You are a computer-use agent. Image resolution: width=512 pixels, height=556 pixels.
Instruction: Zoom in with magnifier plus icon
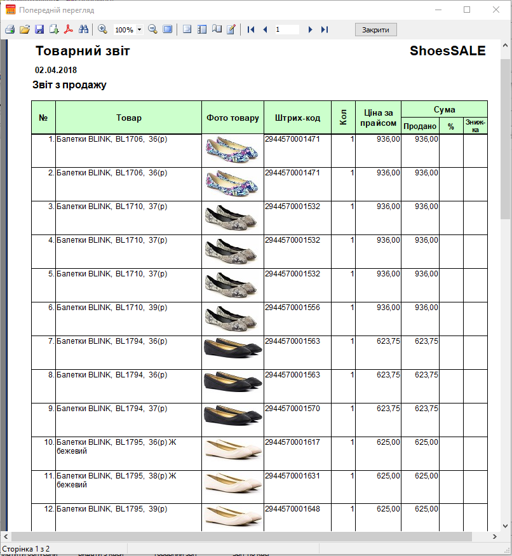pyautogui.click(x=102, y=30)
